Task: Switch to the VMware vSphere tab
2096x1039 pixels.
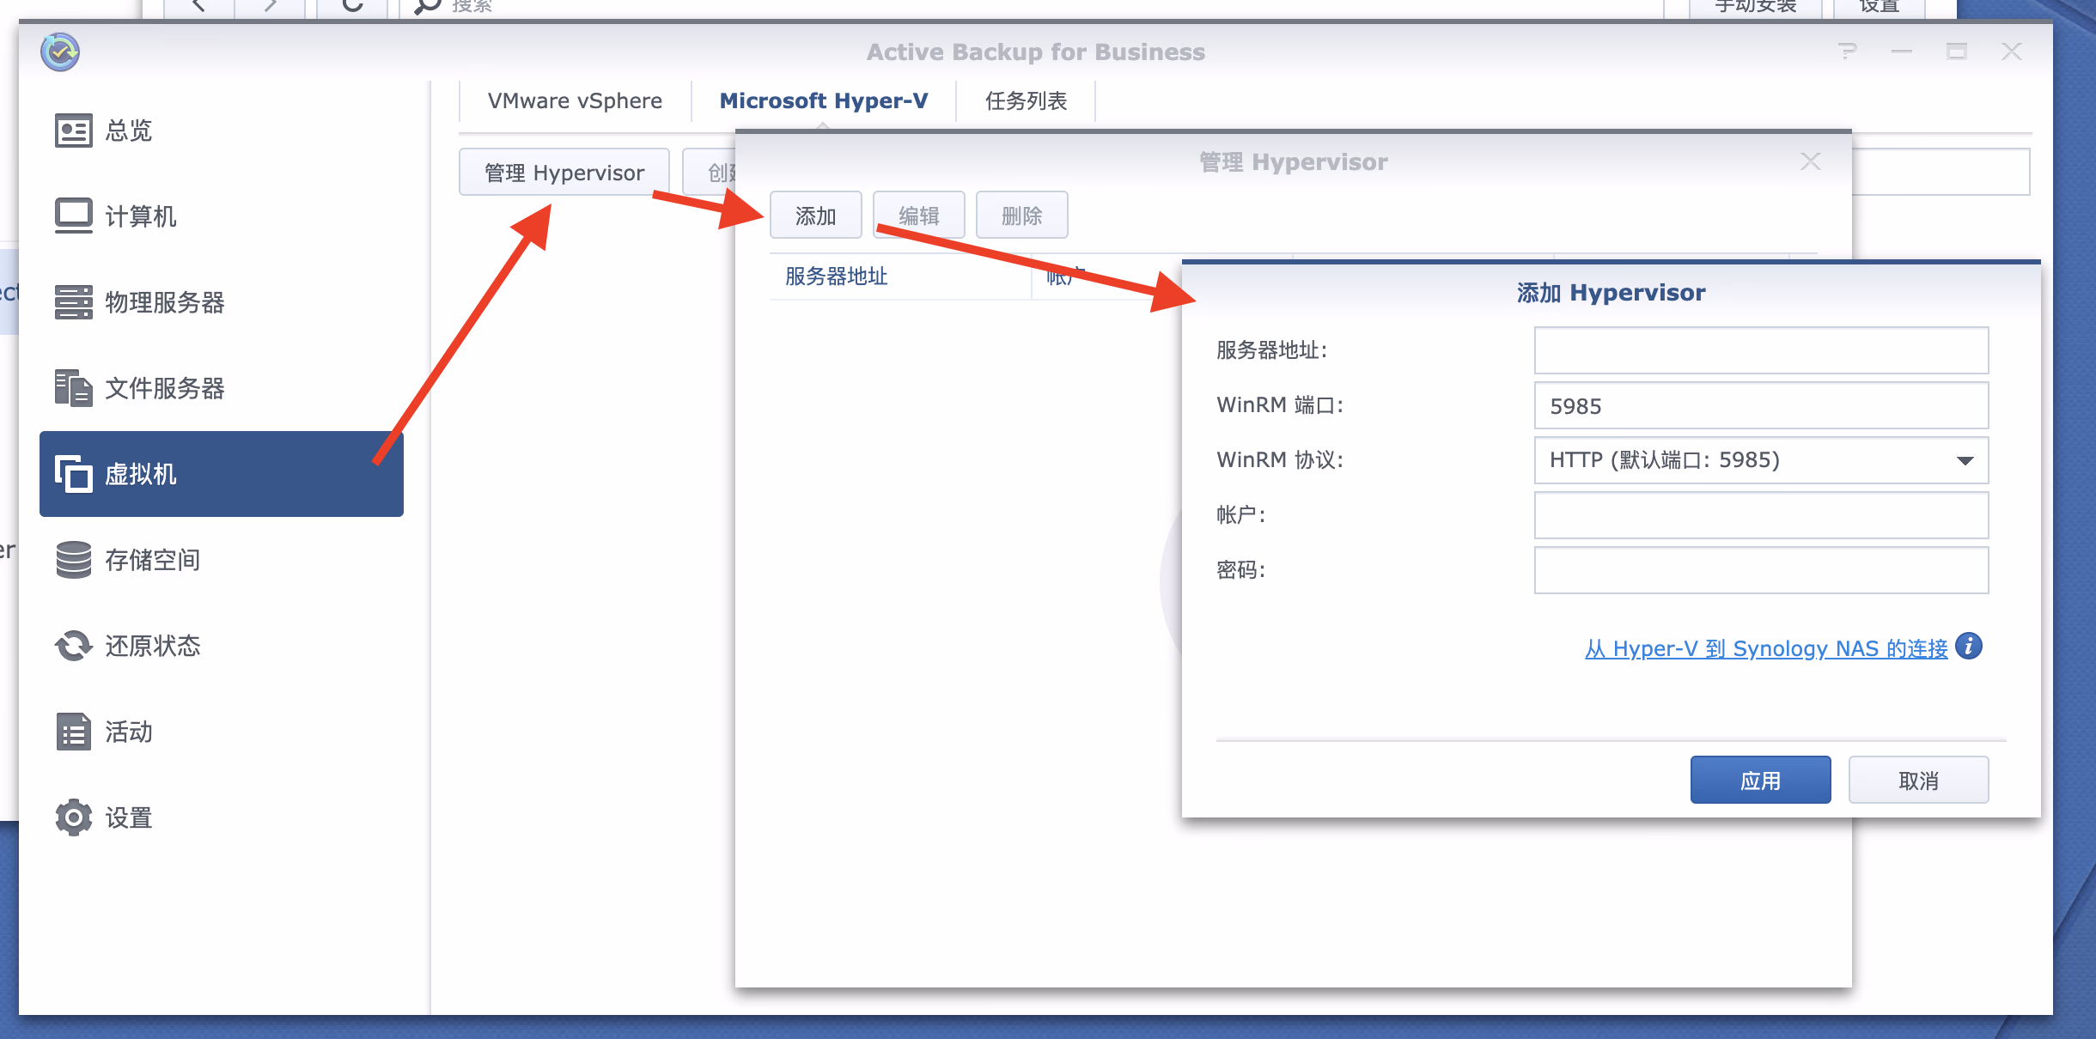Action: pos(575,101)
